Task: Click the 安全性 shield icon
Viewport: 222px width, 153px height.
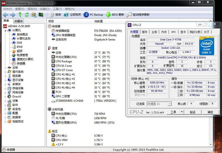Action: [x=9, y=109]
